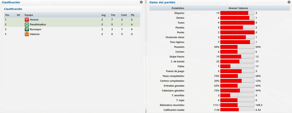The image size is (292, 113).
Task: Click the panel divider between Clasificación and Datos
Action: tap(146, 56)
